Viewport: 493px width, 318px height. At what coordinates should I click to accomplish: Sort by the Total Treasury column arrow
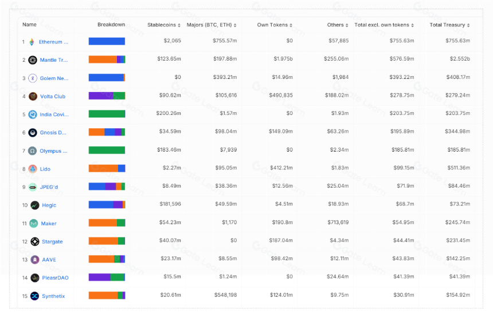468,25
